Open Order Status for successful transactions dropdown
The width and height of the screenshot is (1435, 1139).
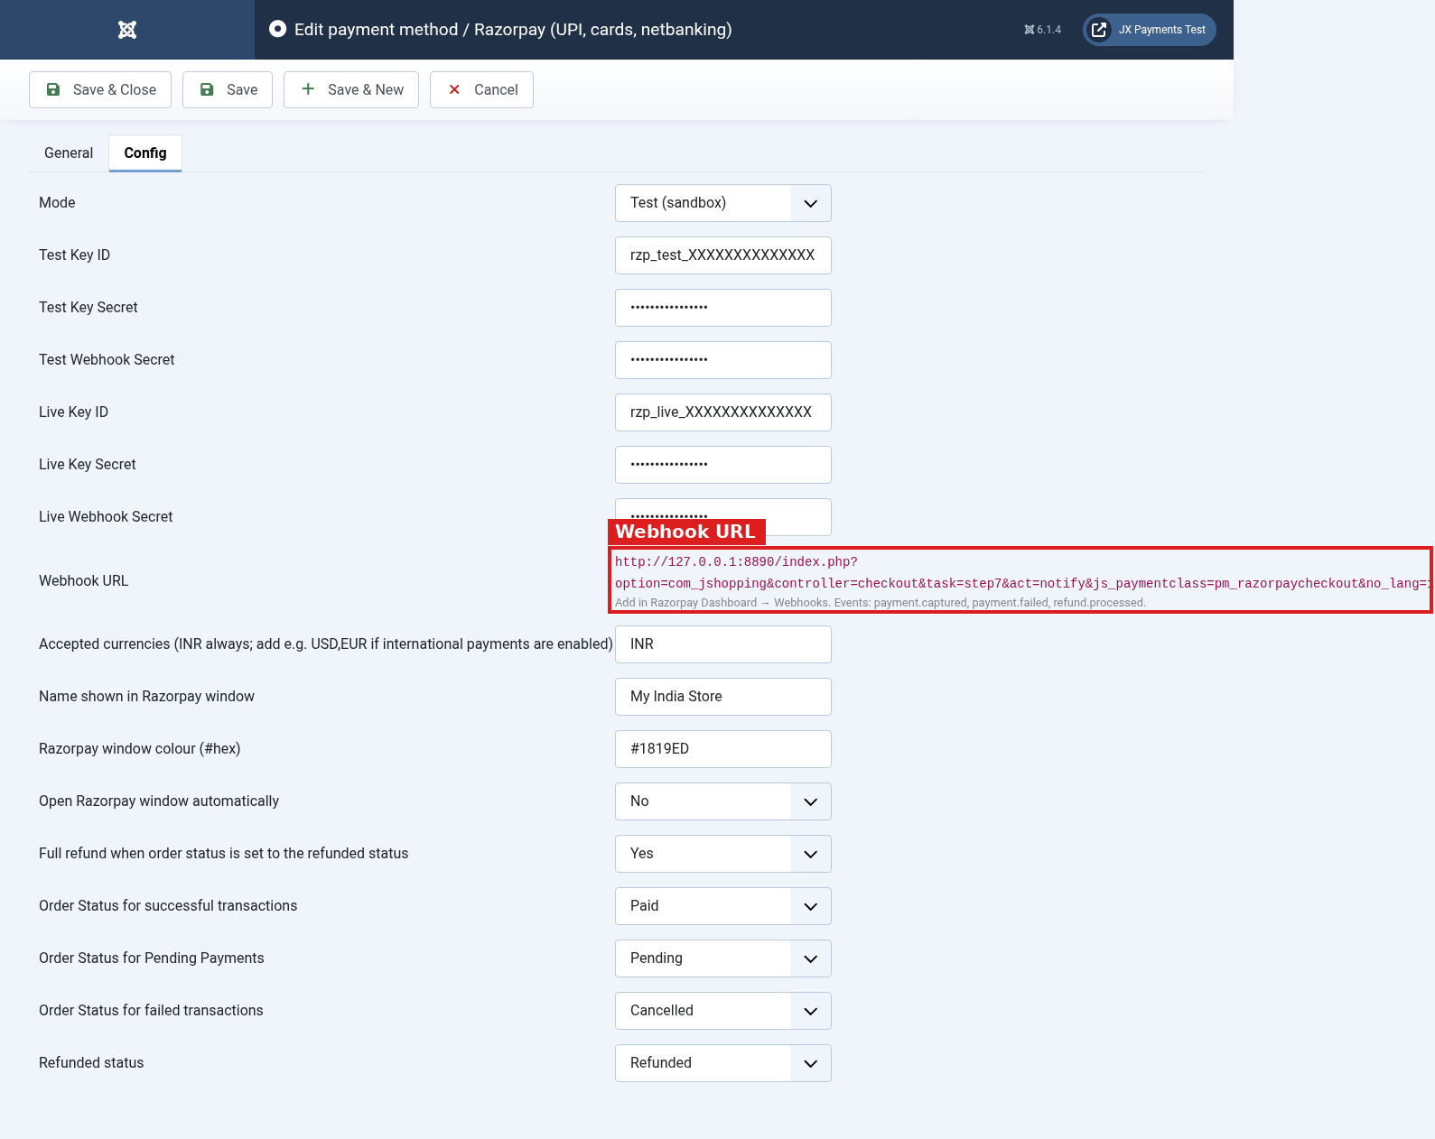coord(723,906)
